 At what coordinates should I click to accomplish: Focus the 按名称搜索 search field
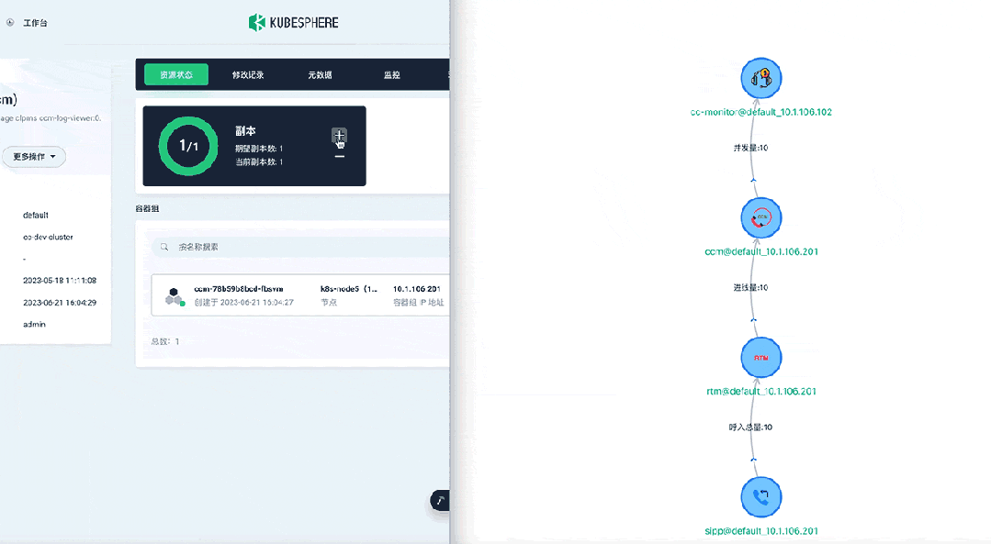pyautogui.click(x=303, y=247)
